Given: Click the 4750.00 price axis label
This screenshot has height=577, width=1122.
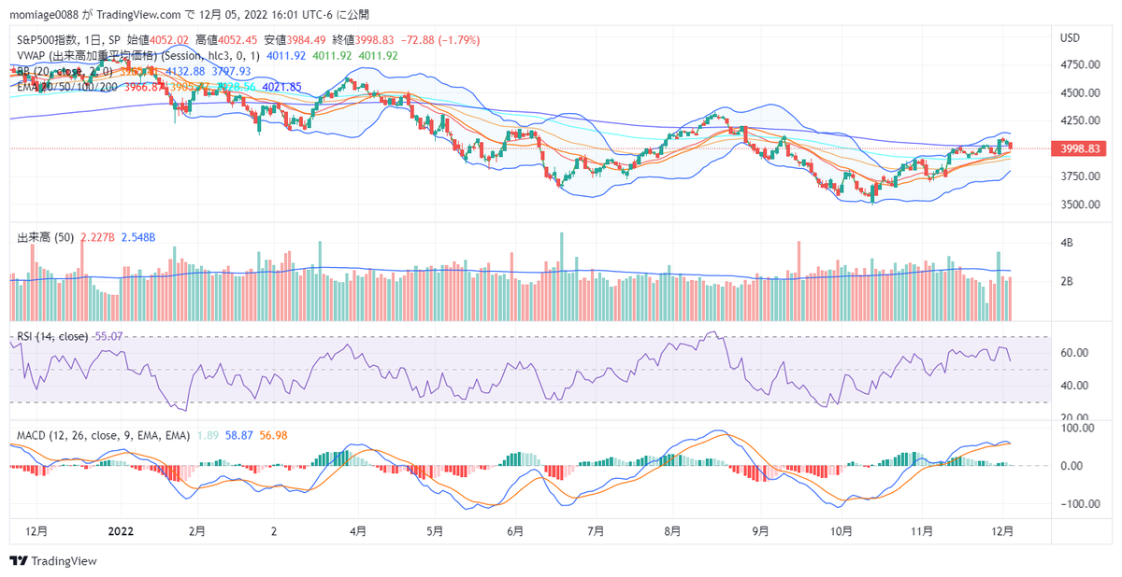Looking at the screenshot, I should (x=1078, y=64).
